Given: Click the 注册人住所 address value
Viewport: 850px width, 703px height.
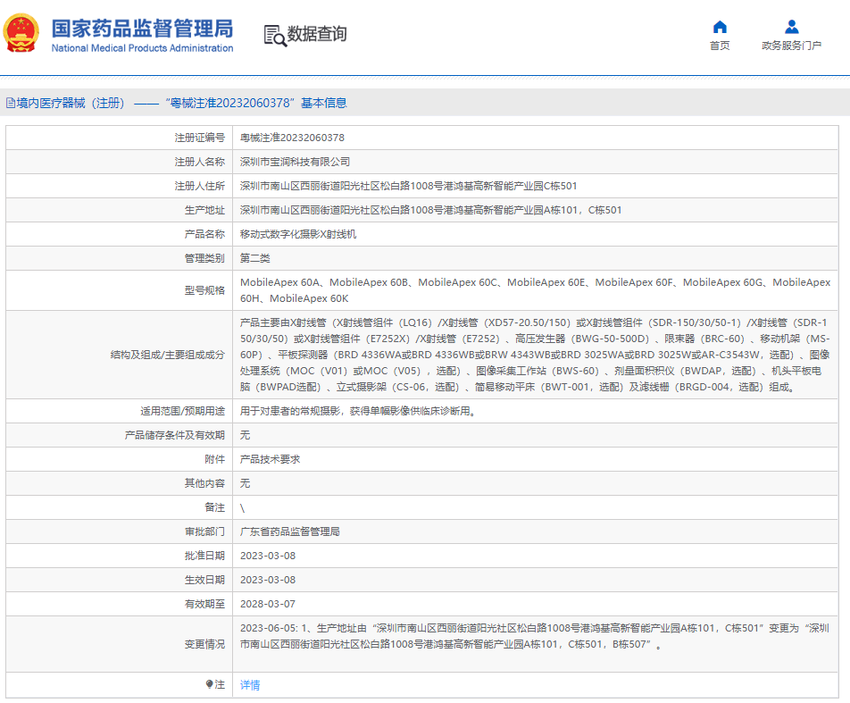Looking at the screenshot, I should [408, 186].
